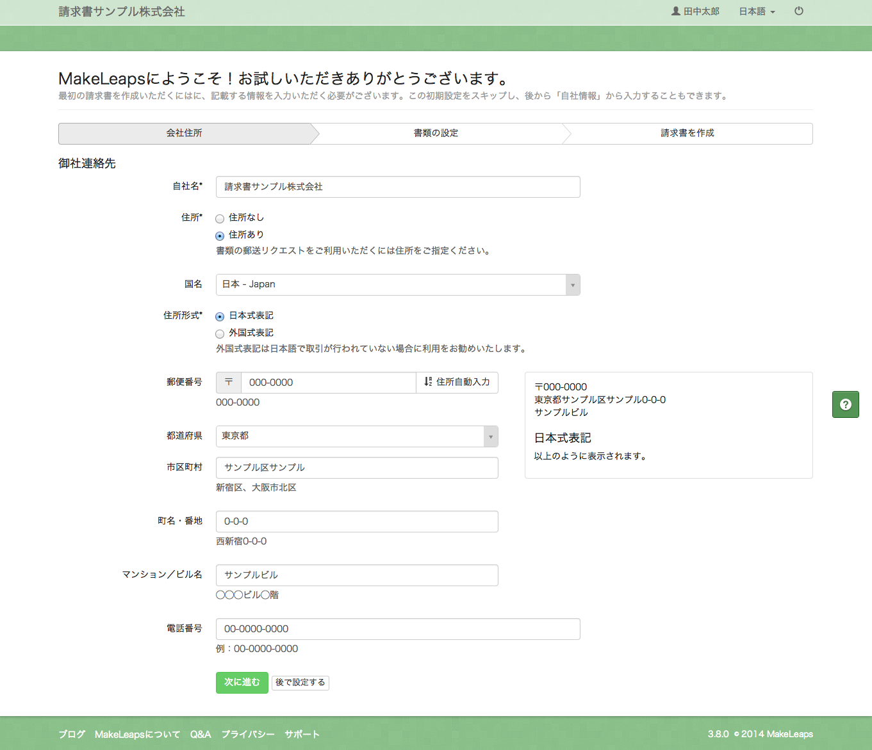
Task: Open プライバシー footer link
Action: pyautogui.click(x=248, y=735)
